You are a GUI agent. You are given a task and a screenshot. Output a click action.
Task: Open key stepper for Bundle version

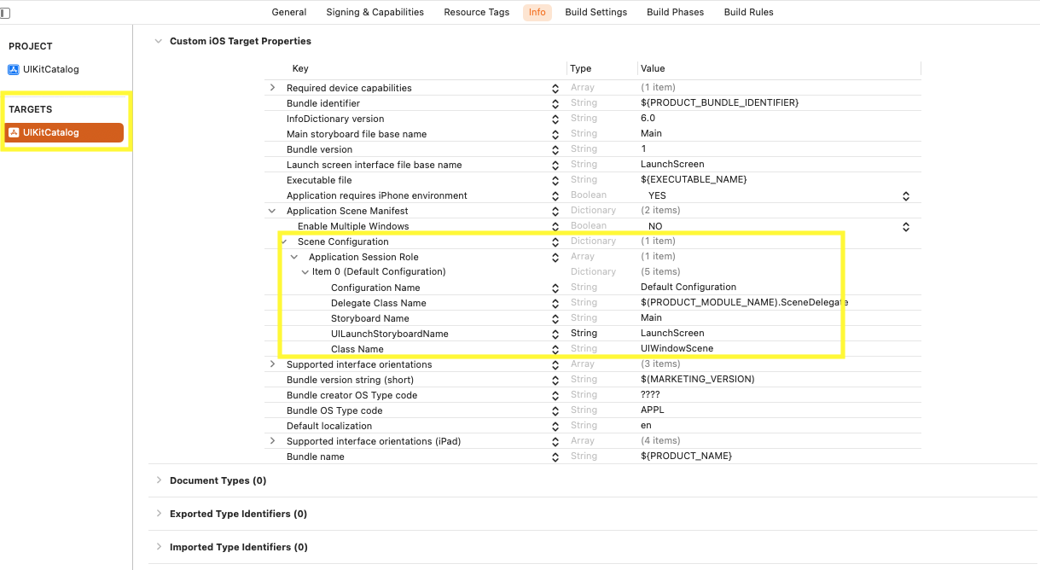[555, 149]
